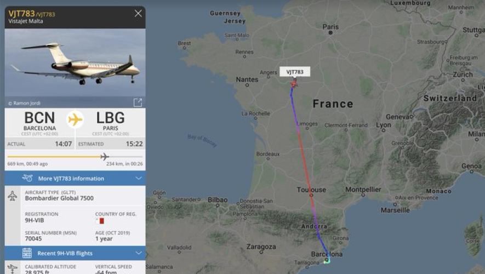
Task: Click the aircraft type plane icon
Action: pyautogui.click(x=13, y=196)
